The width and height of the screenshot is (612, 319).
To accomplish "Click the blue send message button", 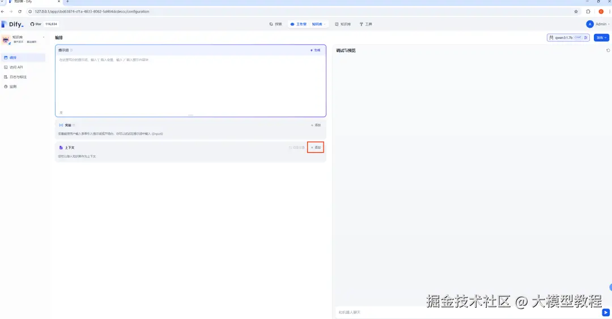I will tap(606, 312).
